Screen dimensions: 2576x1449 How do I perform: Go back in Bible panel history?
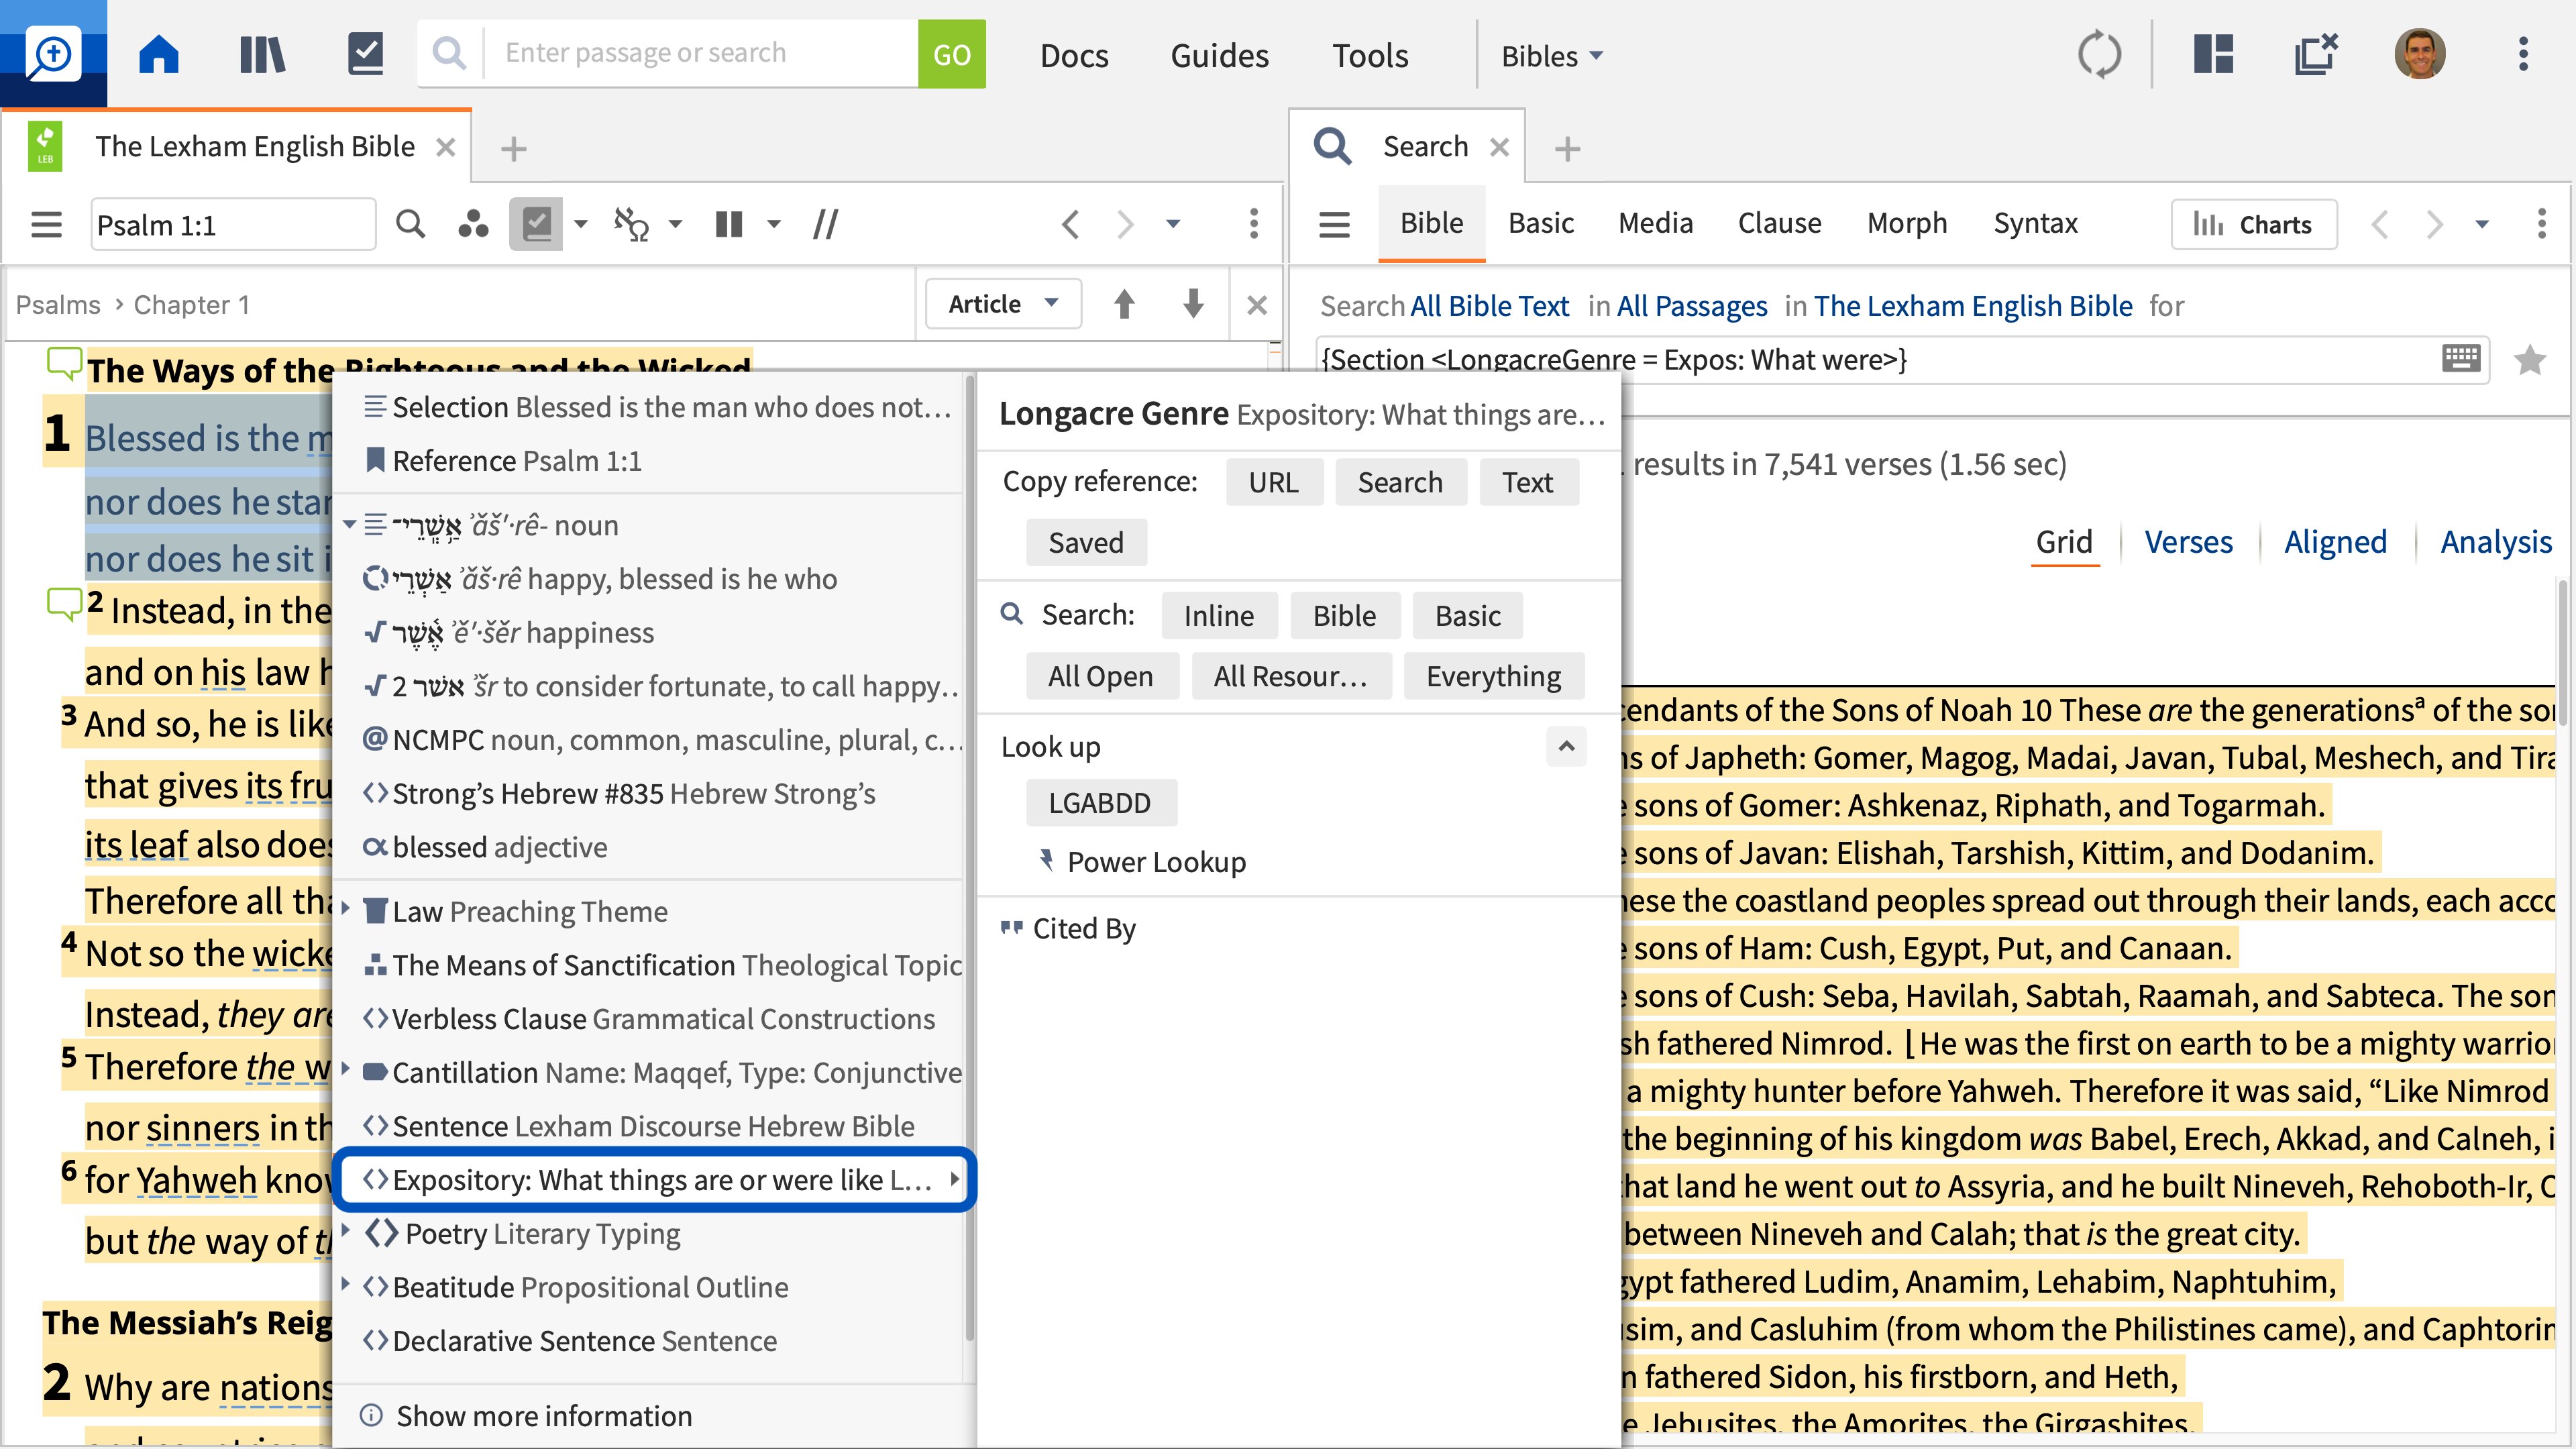1070,224
